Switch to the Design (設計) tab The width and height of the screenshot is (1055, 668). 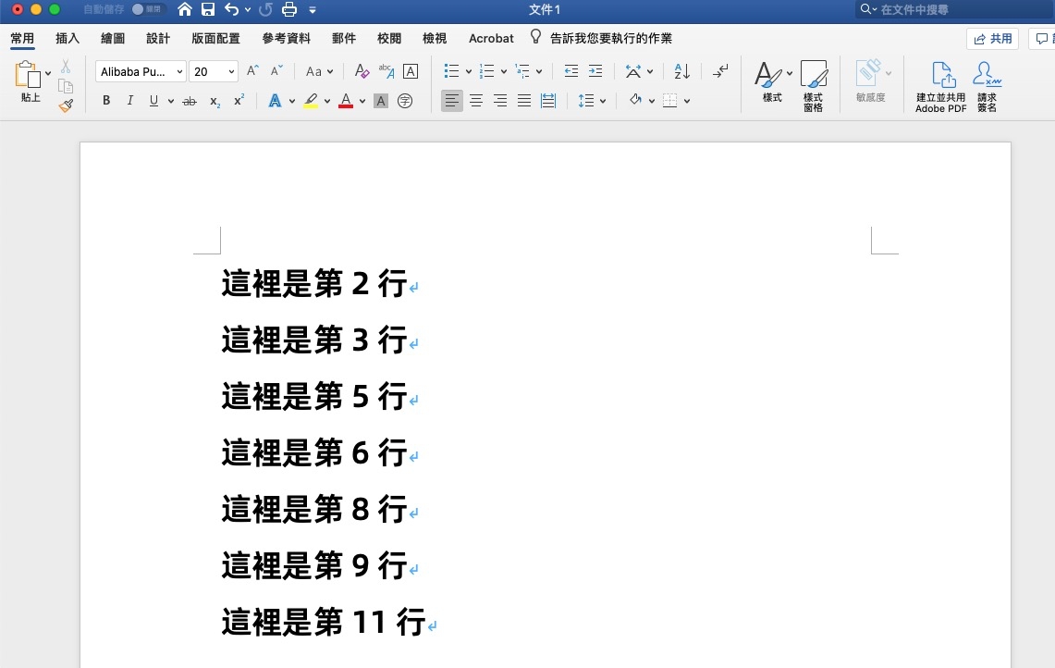(158, 38)
